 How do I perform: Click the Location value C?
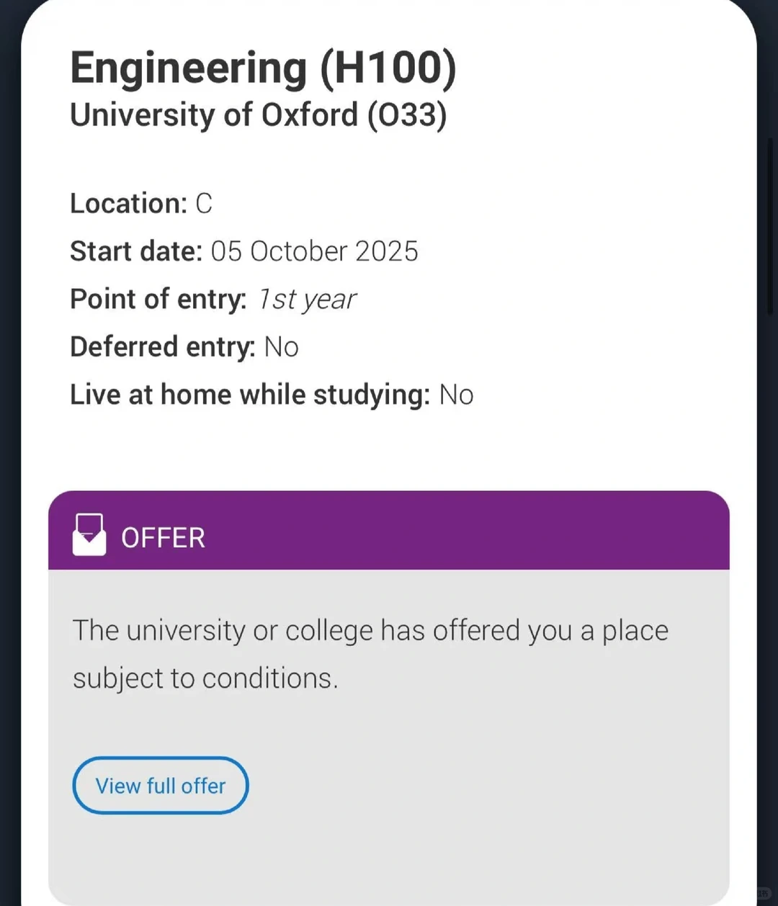[204, 204]
